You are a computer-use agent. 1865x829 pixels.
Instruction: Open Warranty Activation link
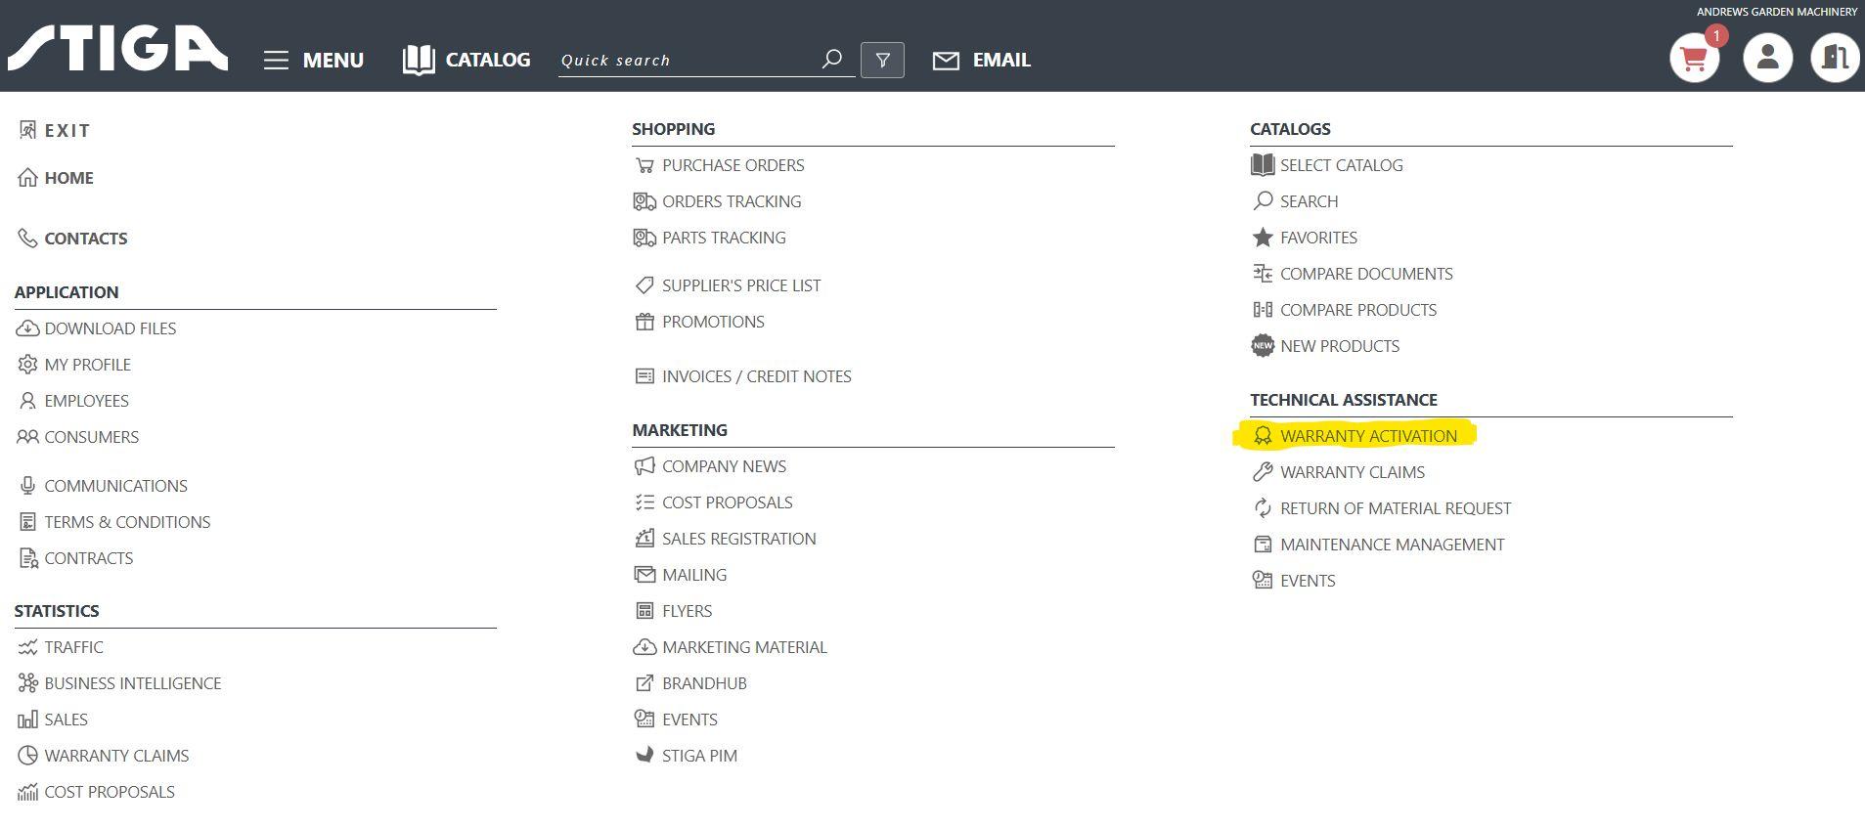pyautogui.click(x=1367, y=436)
